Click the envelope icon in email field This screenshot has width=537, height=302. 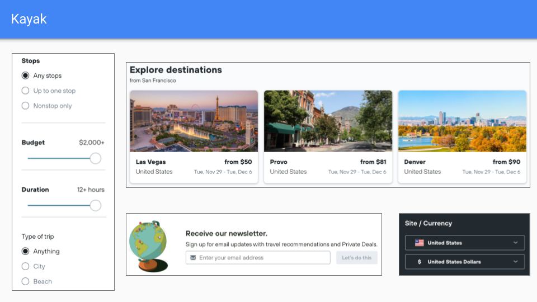click(x=193, y=257)
